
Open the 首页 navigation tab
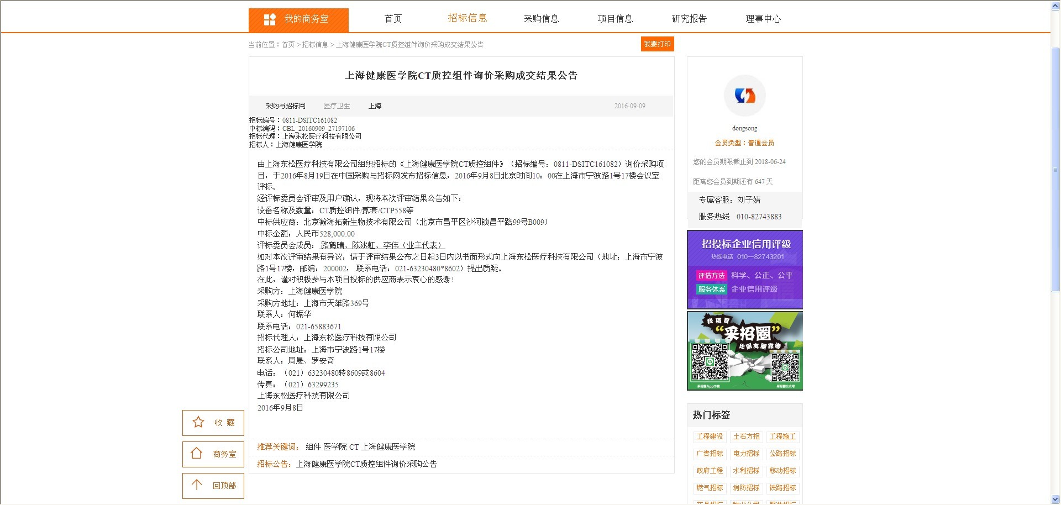(393, 19)
